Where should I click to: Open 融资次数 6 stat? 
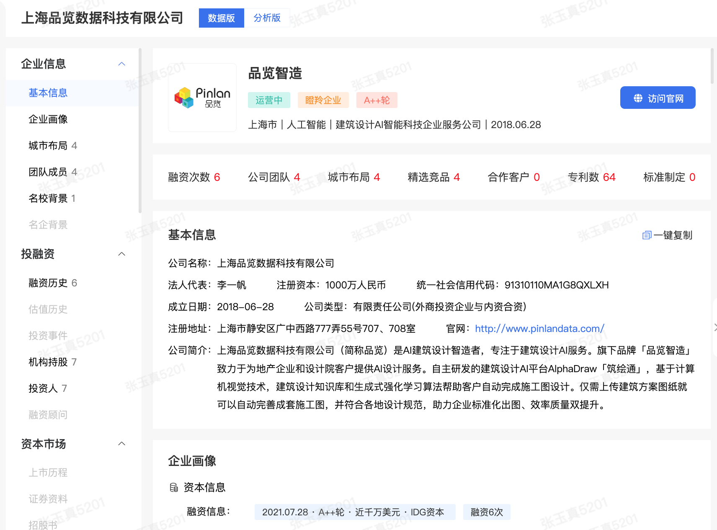click(194, 178)
